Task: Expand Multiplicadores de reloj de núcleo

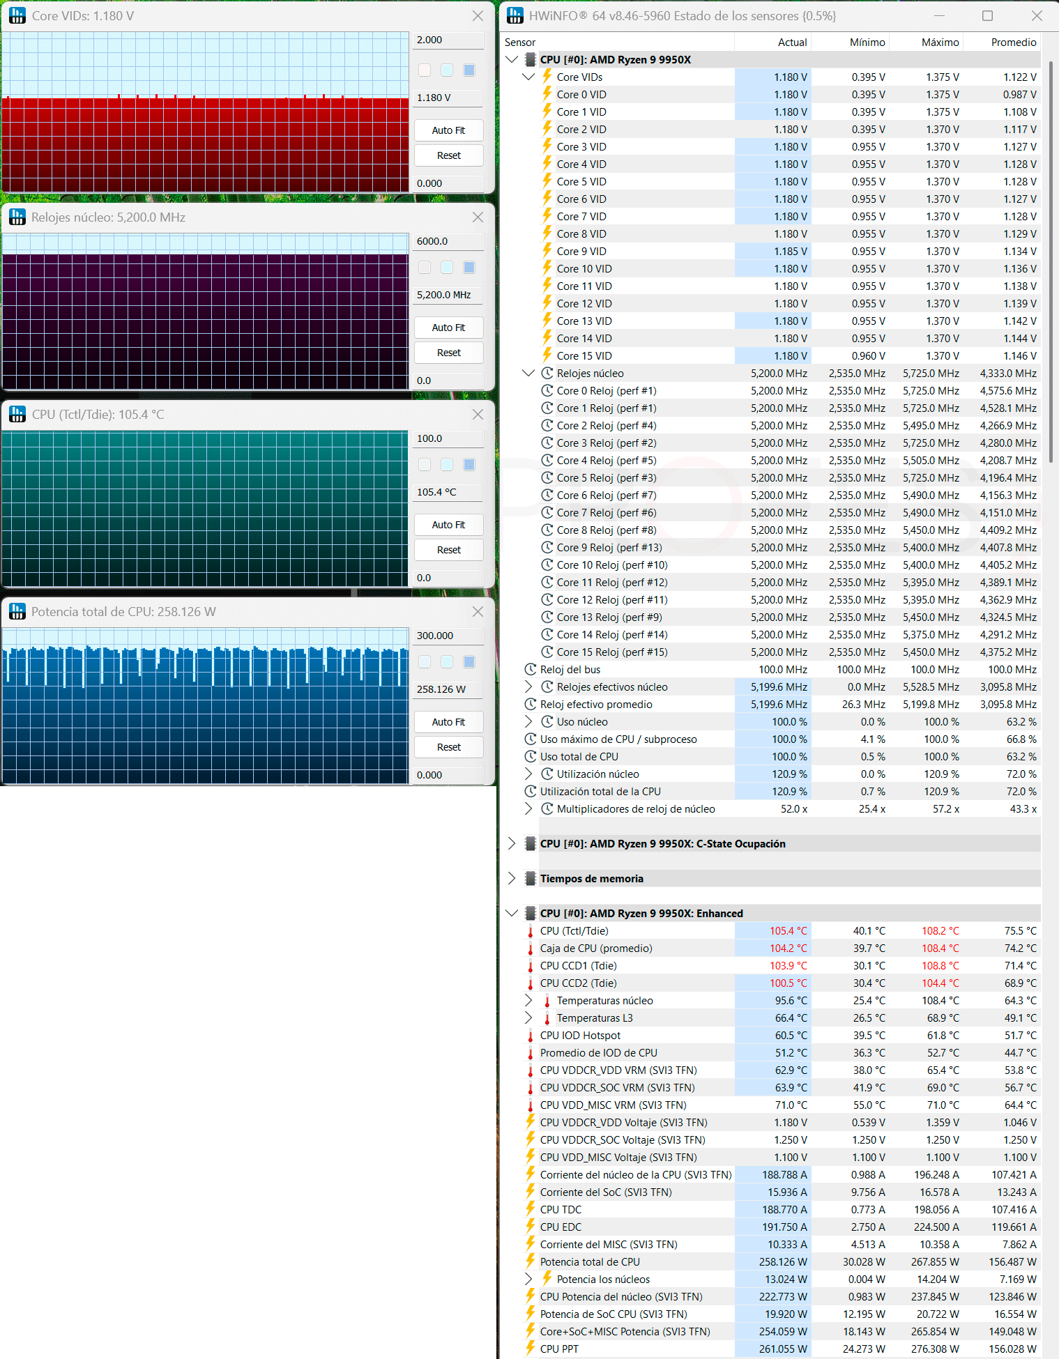Action: pyautogui.click(x=528, y=808)
